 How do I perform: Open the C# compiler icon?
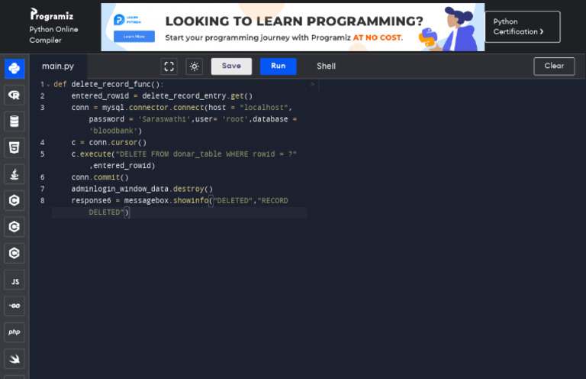coord(14,253)
